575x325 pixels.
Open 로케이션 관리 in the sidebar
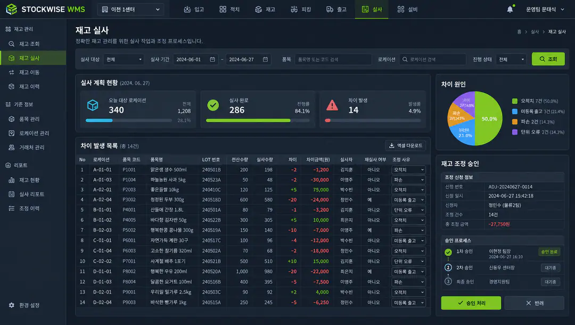pyautogui.click(x=33, y=133)
